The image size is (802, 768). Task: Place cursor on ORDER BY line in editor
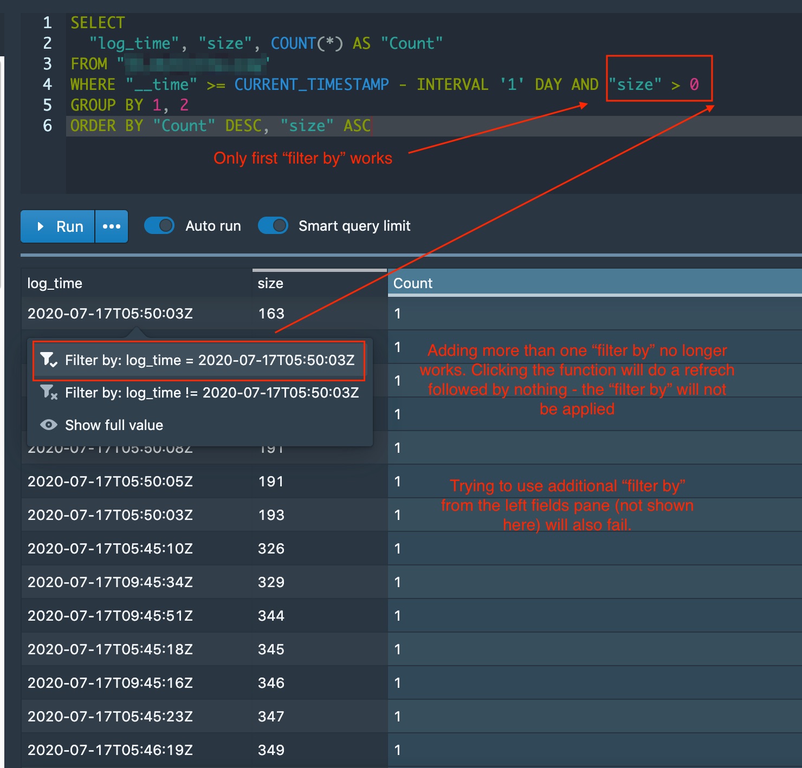point(217,126)
